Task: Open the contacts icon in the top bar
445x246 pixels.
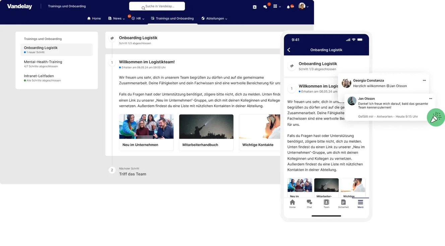Action: (254, 6)
